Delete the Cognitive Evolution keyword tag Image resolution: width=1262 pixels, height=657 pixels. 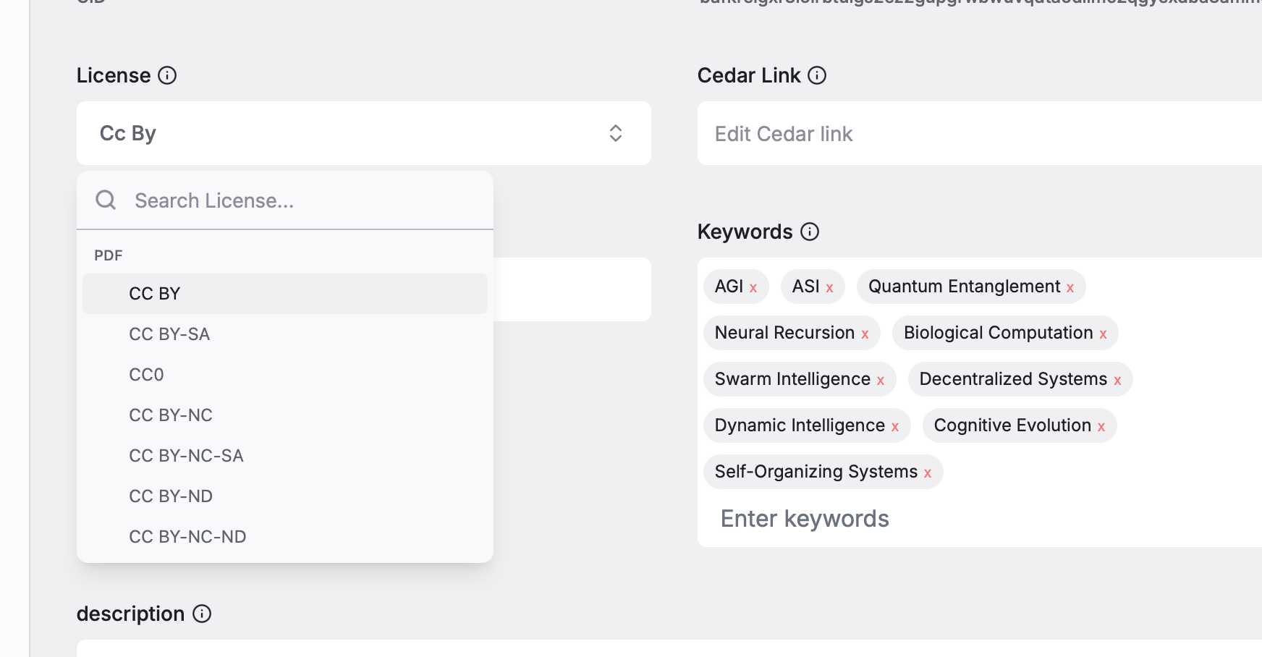[x=1101, y=427]
